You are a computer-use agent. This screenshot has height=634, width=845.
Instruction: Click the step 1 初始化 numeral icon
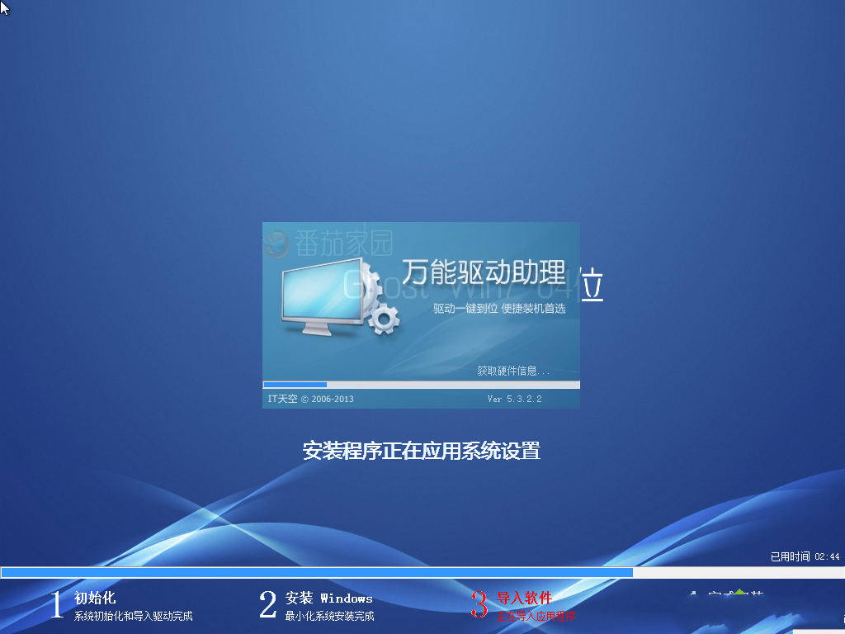55,605
